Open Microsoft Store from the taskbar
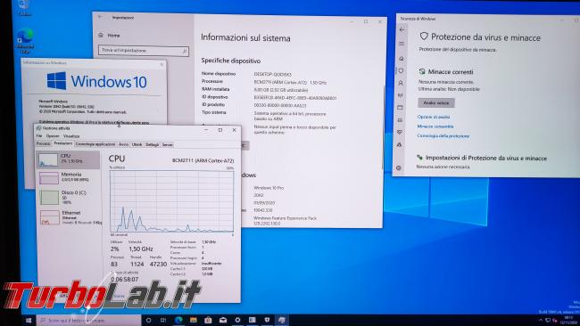580x326 pixels. tap(208, 320)
